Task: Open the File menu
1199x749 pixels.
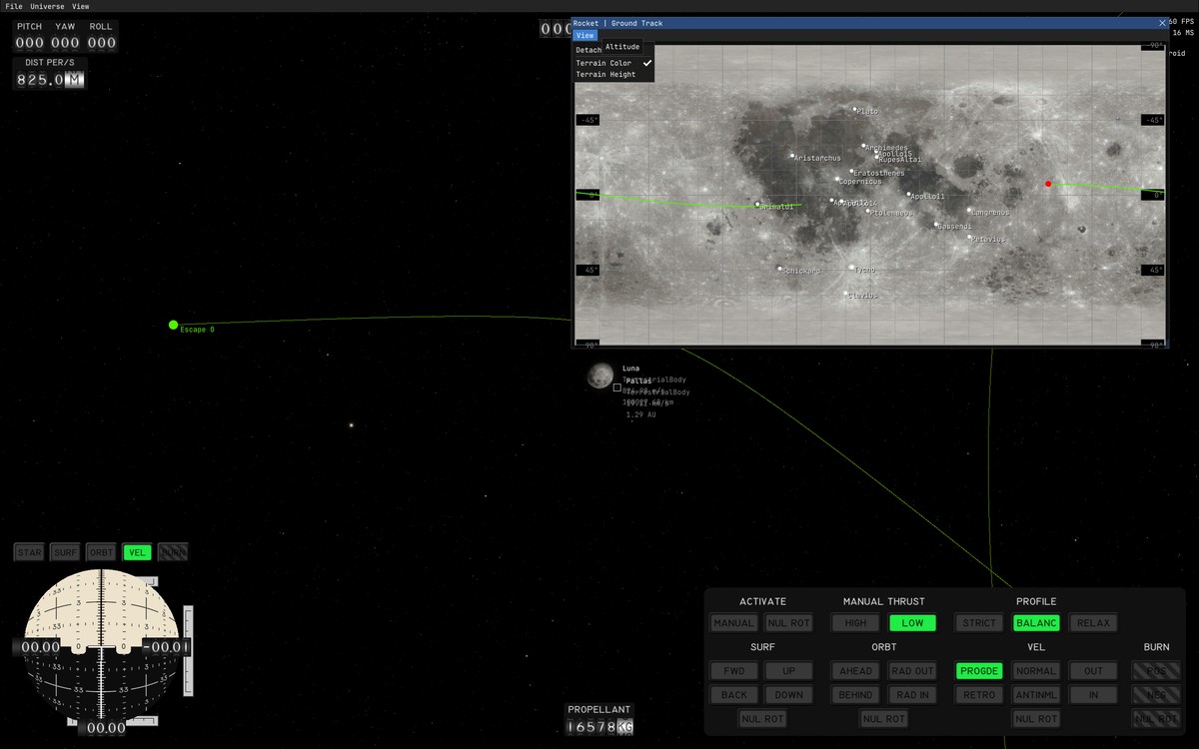Action: pyautogui.click(x=14, y=6)
